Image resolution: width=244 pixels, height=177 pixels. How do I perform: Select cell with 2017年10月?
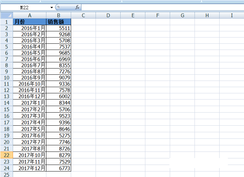point(30,155)
